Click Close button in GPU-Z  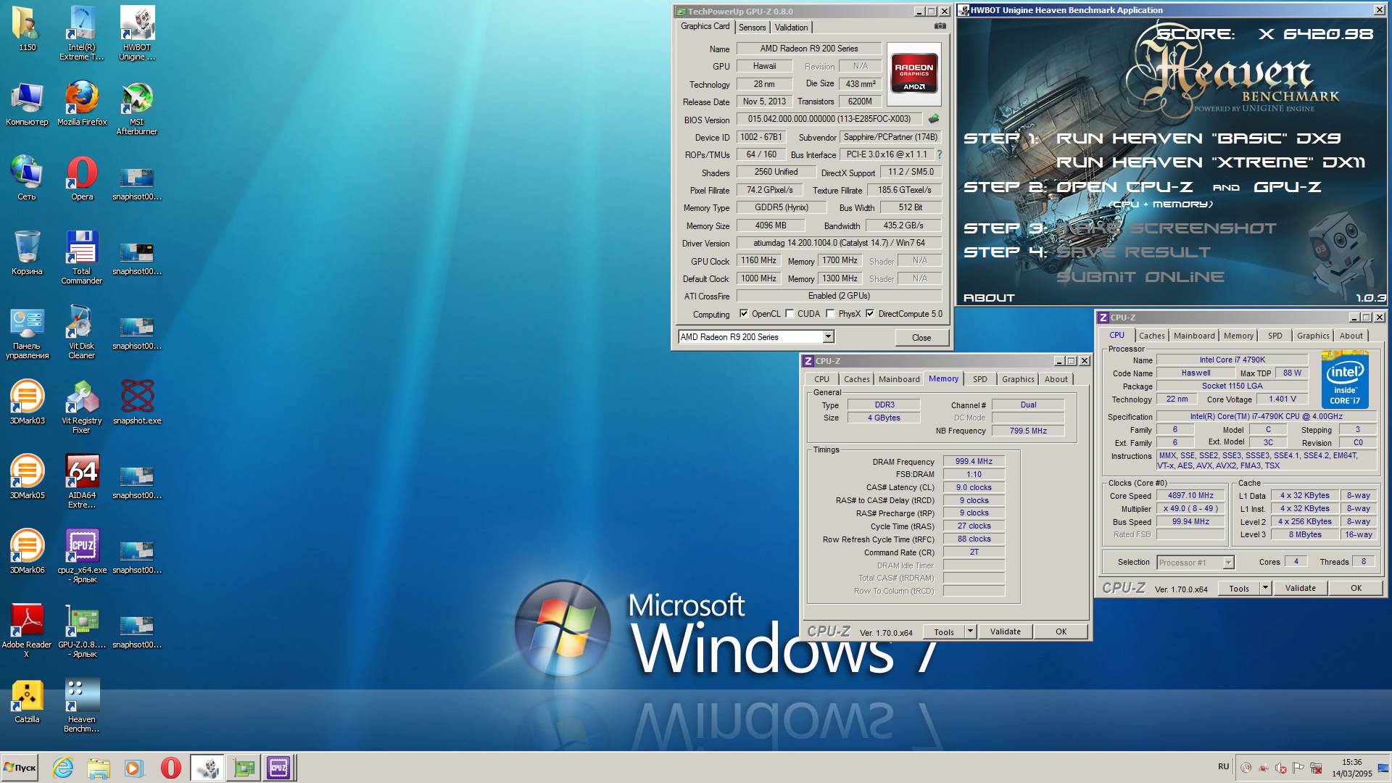pos(921,337)
